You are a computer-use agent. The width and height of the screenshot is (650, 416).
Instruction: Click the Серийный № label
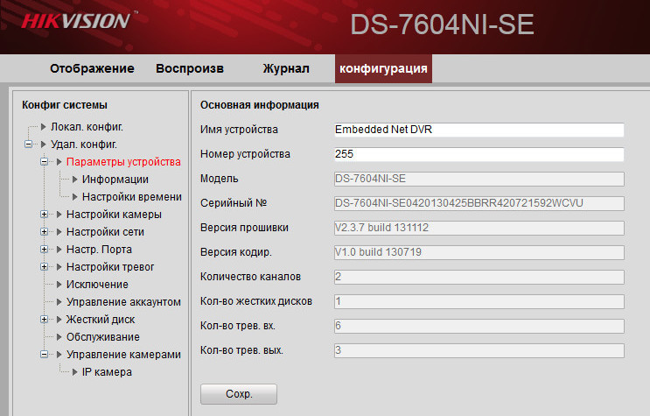point(234,203)
